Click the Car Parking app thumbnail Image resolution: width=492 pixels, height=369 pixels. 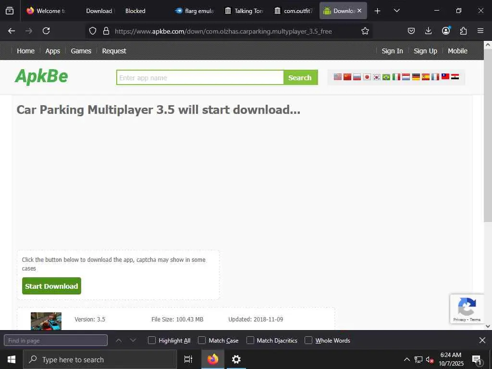(x=46, y=321)
